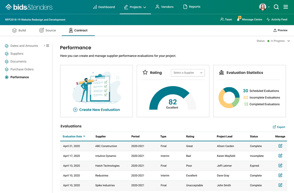Screen dimensions: 294x193
Task: Edit the Spike Industries evaluation
Action: (280, 185)
